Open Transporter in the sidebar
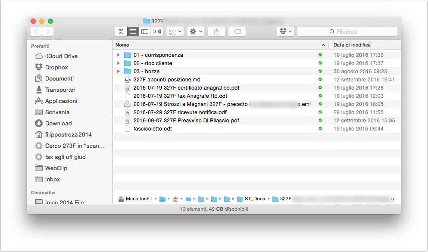The image size is (428, 252). coord(55,90)
